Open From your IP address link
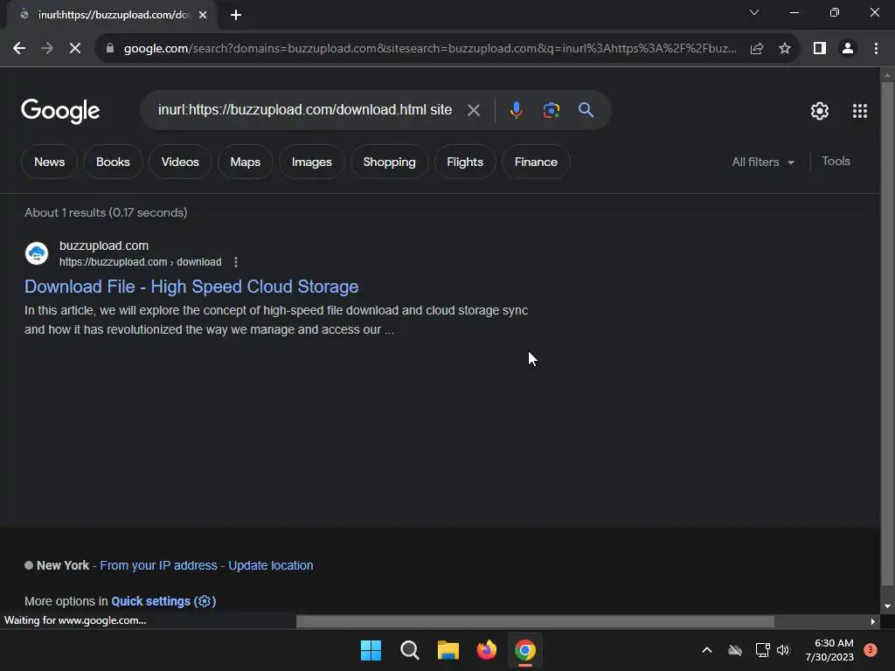This screenshot has height=671, width=895. tap(159, 565)
